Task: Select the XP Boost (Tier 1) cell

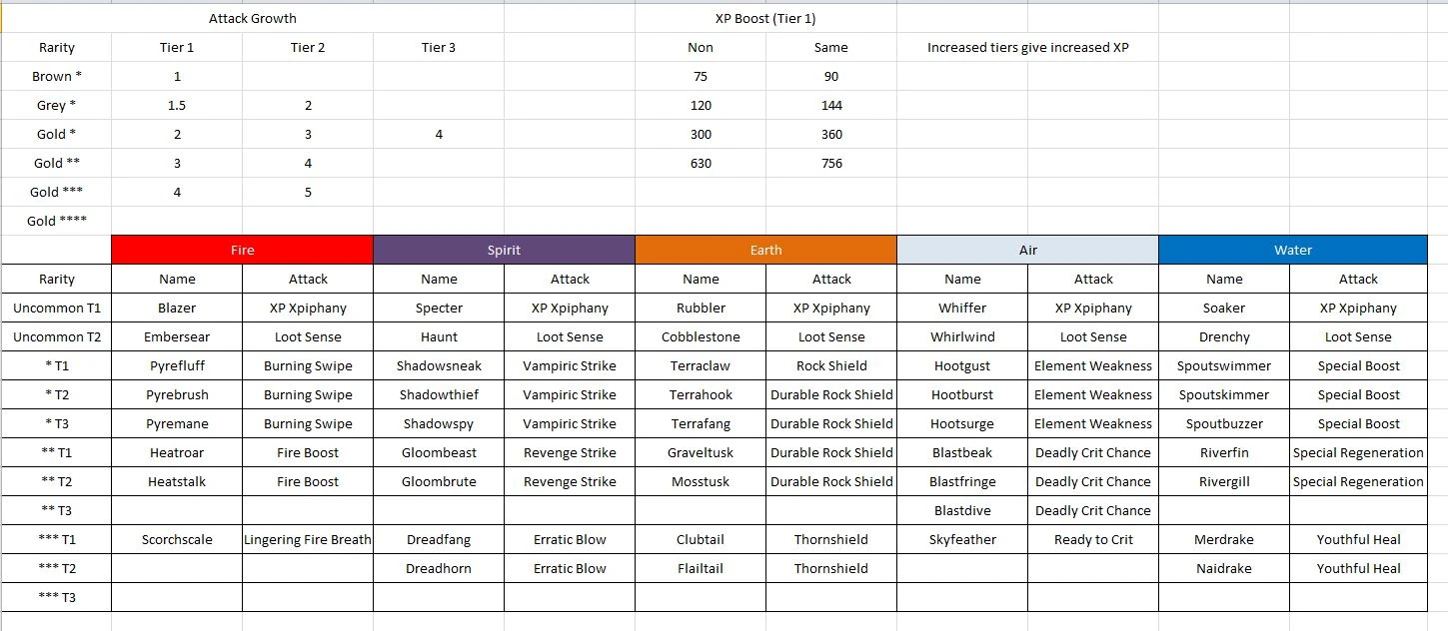Action: (x=765, y=18)
